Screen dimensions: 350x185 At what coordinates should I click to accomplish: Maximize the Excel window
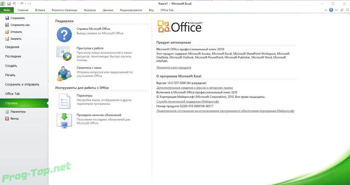(x=333, y=4)
